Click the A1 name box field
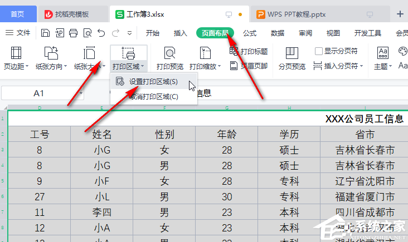408x242 pixels. (x=39, y=93)
